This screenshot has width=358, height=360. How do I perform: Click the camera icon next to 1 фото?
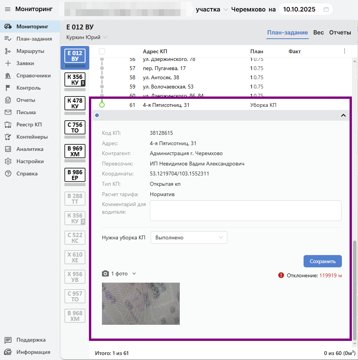point(105,274)
